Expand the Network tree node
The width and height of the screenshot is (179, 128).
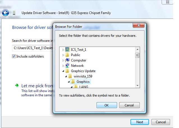pyautogui.click(x=63, y=66)
